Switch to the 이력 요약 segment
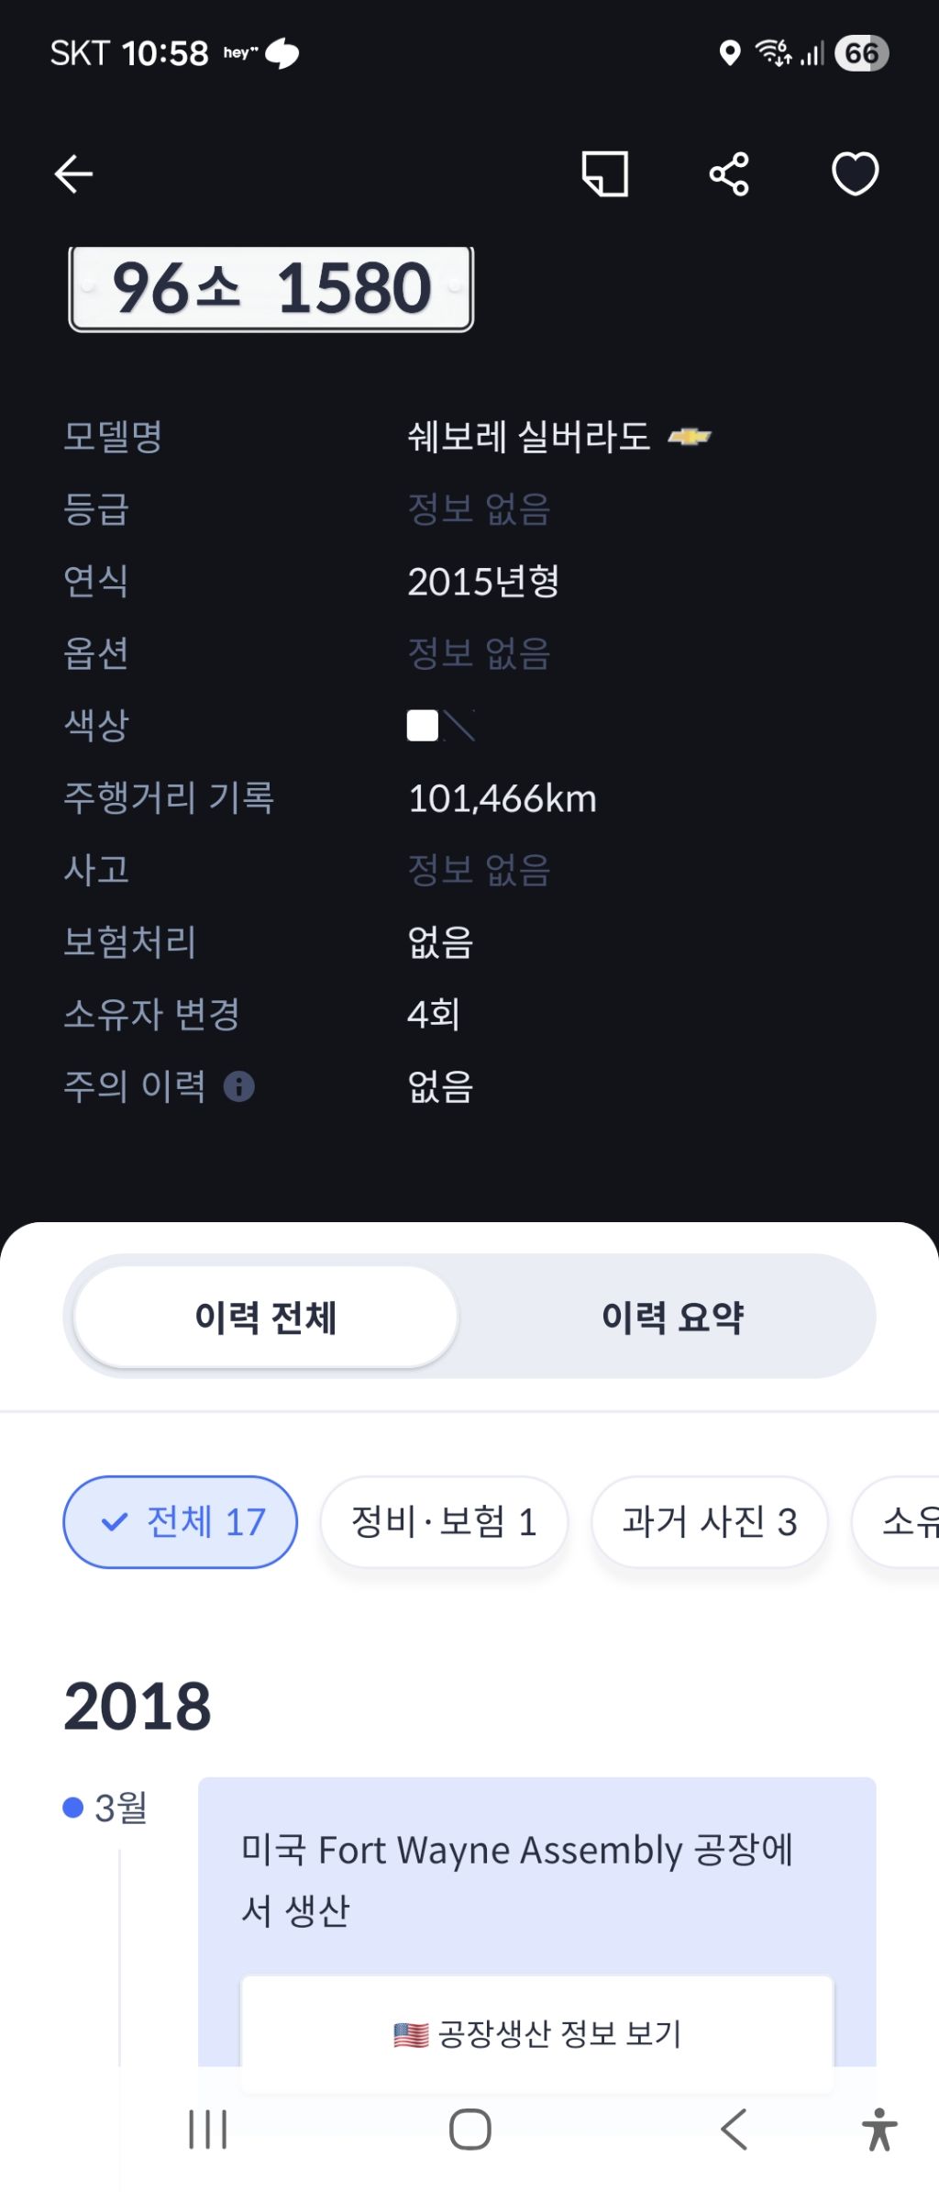Viewport: 939px width, 2192px height. (672, 1318)
